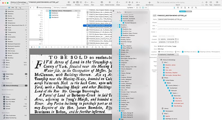Open document in Adobe Acrobat
This screenshot has height=120, width=222.
click(110, 2)
